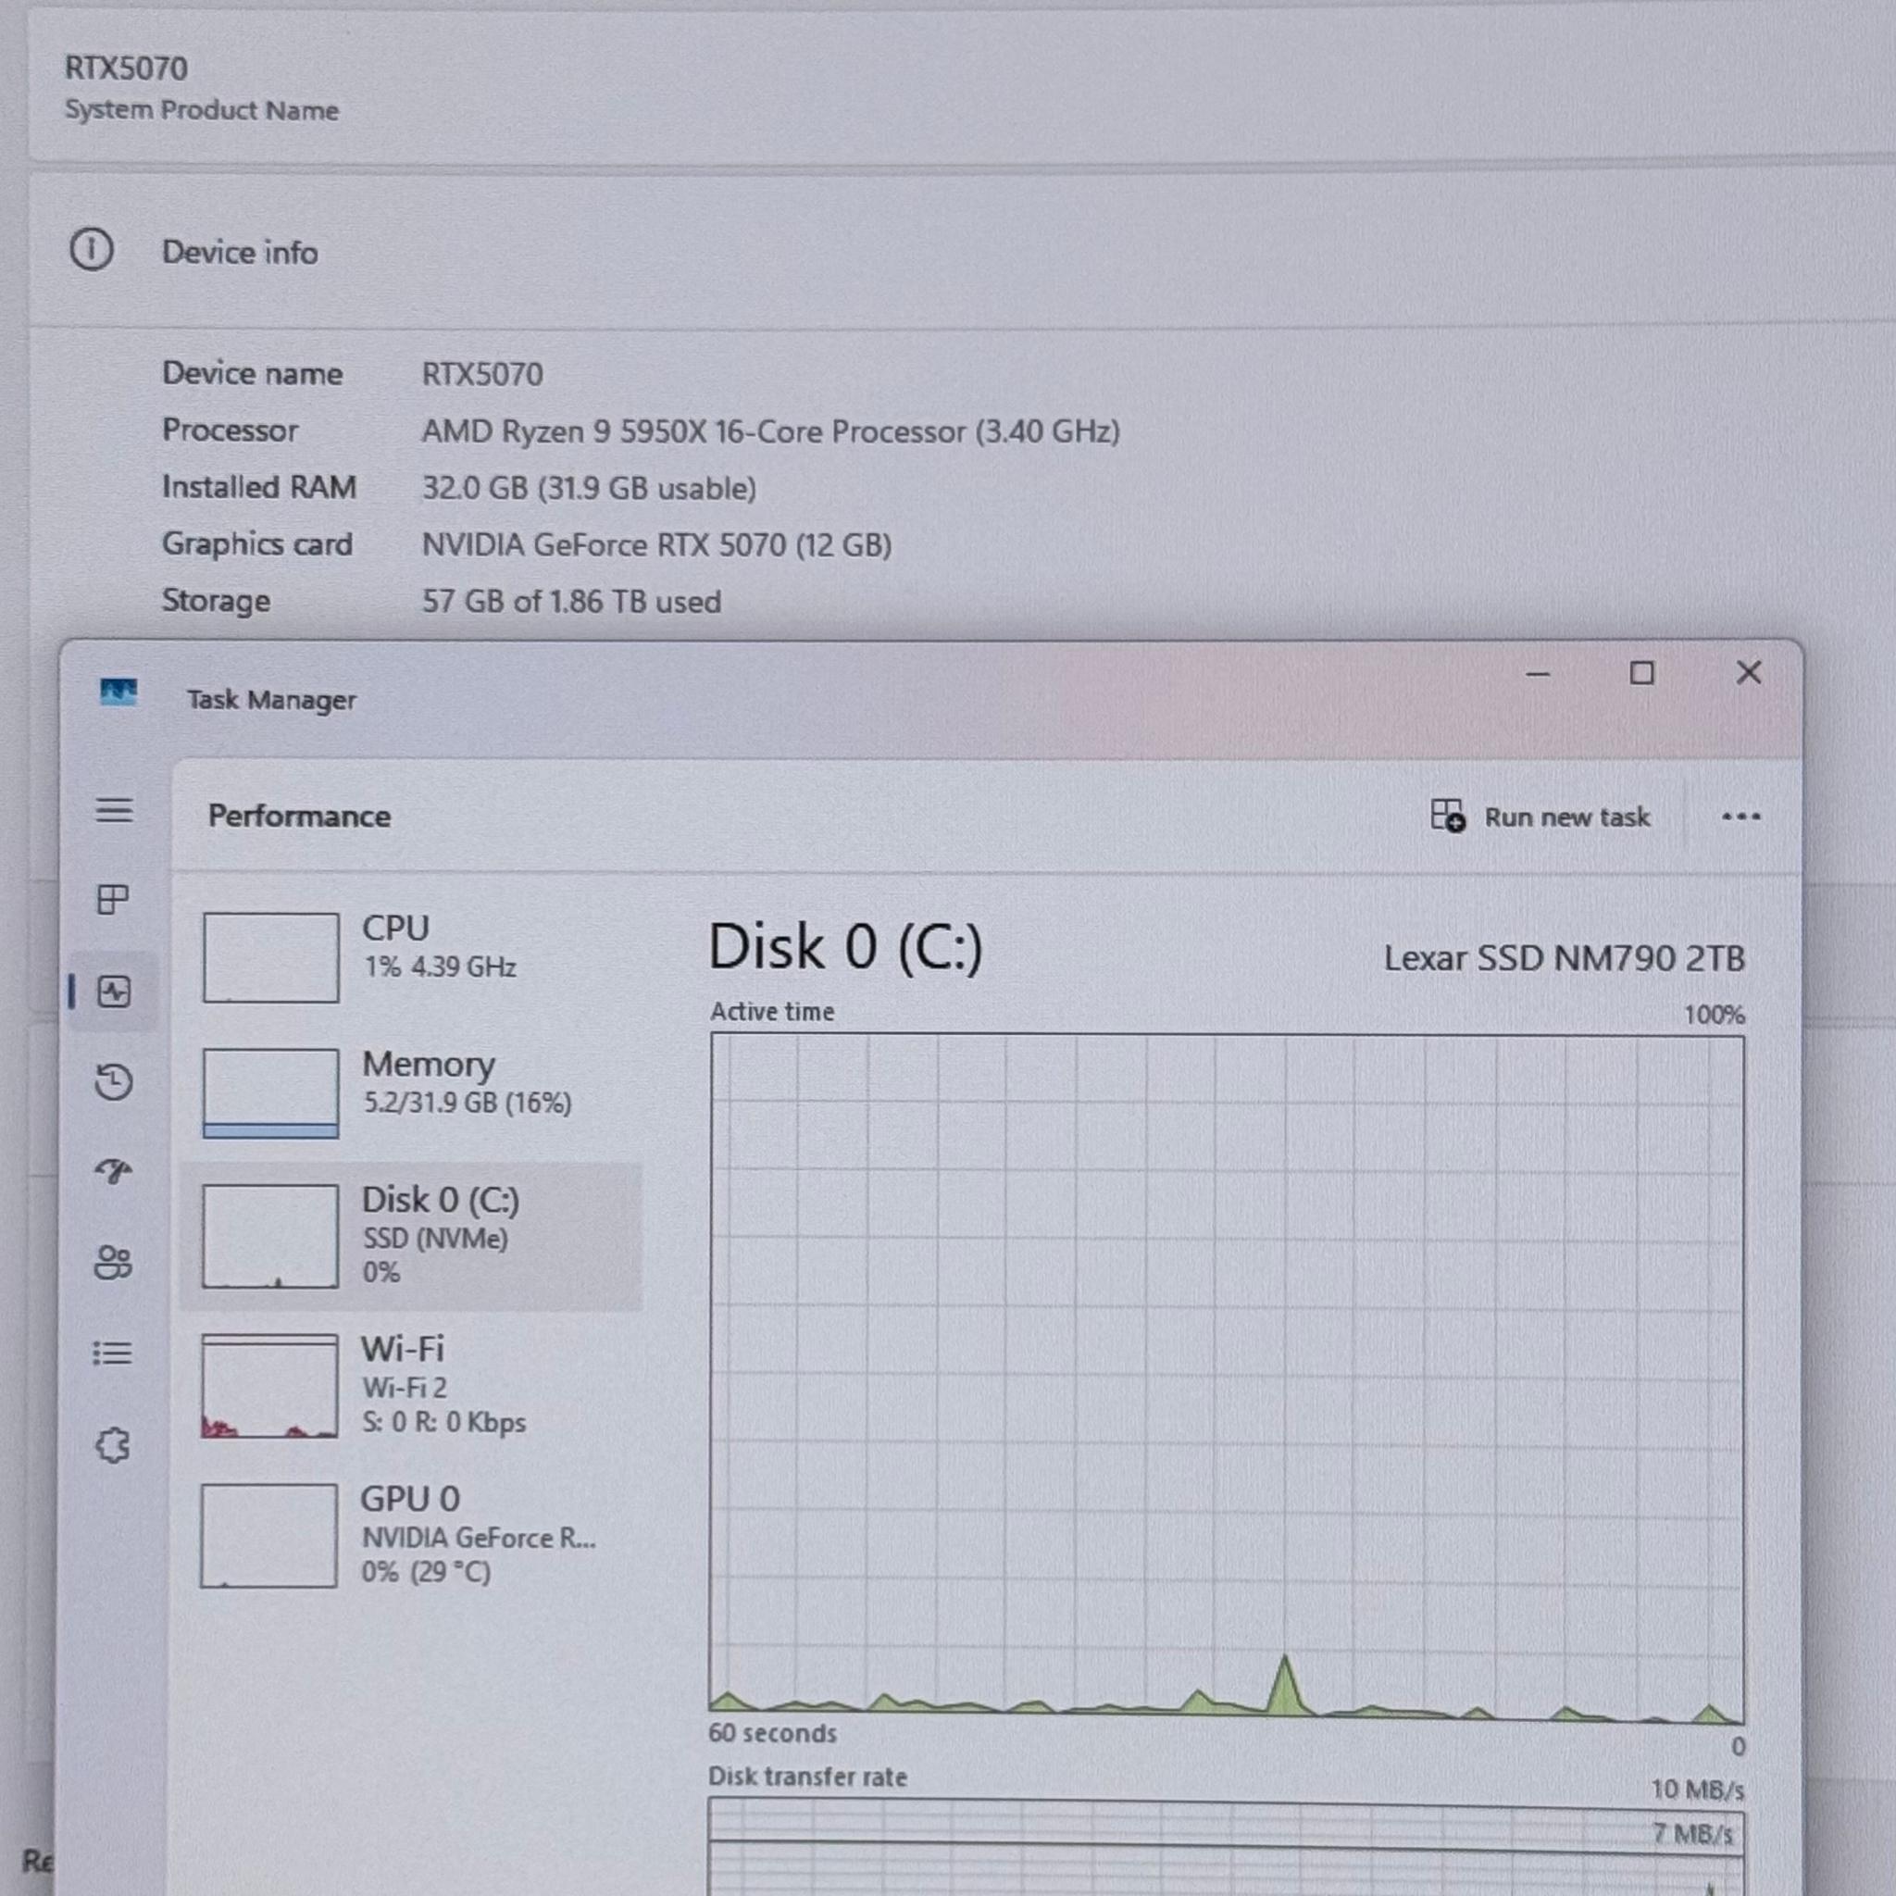Click the Disk transfer rate graph
The height and width of the screenshot is (1896, 1896).
[x=1227, y=1846]
